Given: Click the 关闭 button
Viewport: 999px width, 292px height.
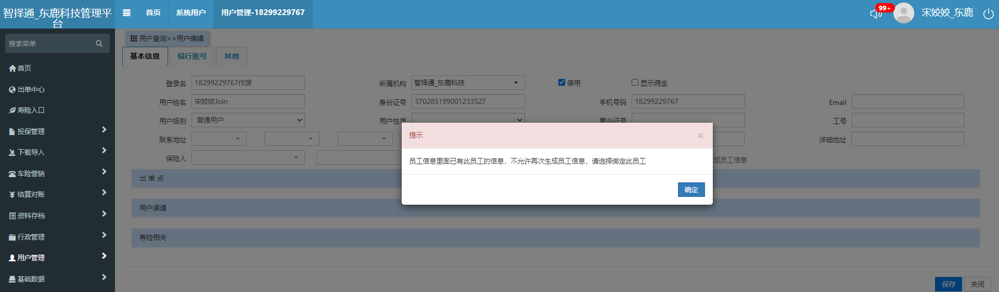Looking at the screenshot, I should [977, 284].
